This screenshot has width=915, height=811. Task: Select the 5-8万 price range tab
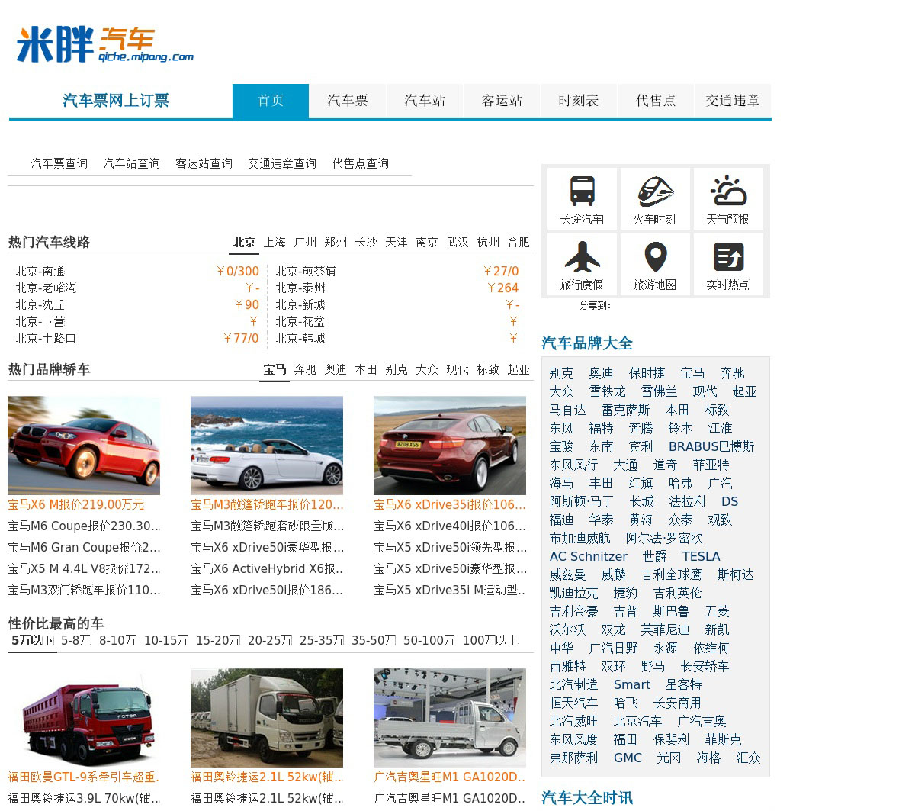tap(75, 640)
